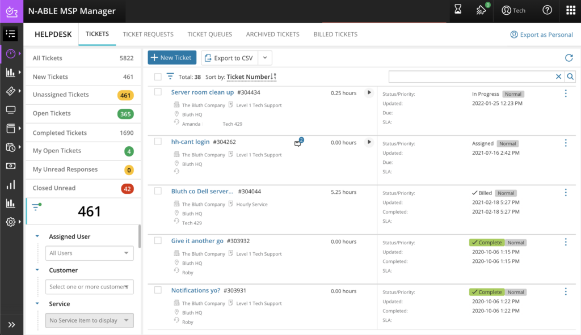Open the All Users dropdown
This screenshot has height=335, width=581.
[x=89, y=253]
